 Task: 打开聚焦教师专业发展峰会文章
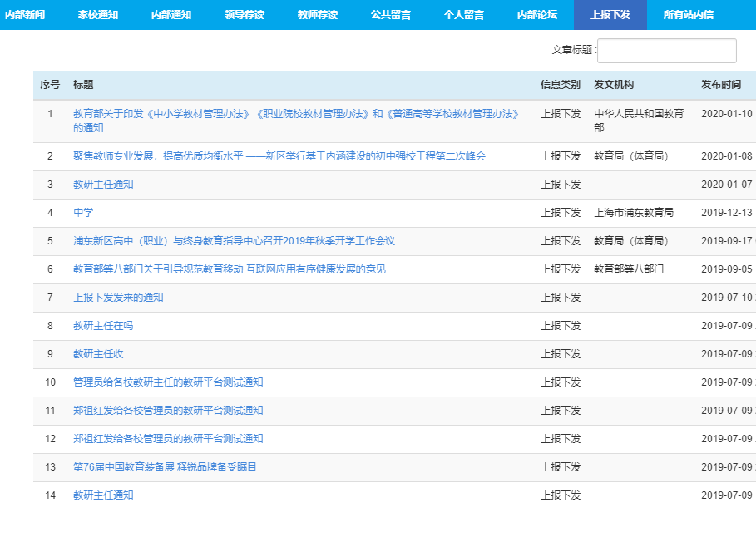click(279, 155)
